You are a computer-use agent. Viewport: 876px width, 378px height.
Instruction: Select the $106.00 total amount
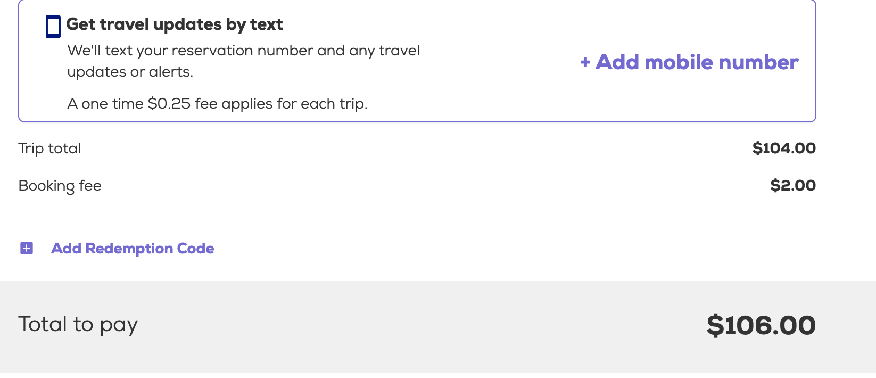point(761,325)
